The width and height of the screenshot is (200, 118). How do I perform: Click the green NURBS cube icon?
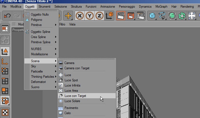[x=172, y=16]
